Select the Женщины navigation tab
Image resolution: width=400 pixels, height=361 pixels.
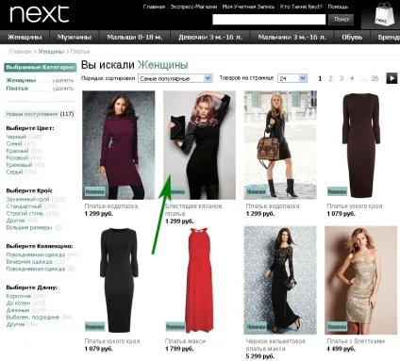[25, 37]
